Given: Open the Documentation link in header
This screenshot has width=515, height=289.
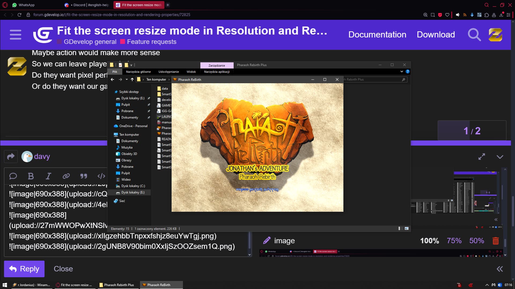Looking at the screenshot, I should [377, 35].
